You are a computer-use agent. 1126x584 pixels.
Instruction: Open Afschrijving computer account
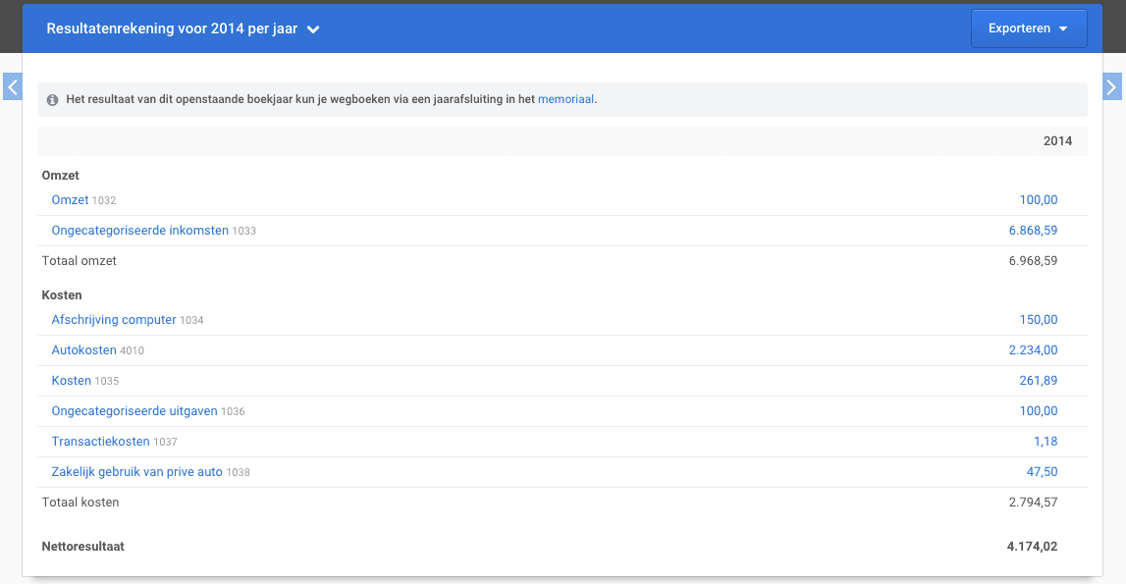click(114, 320)
